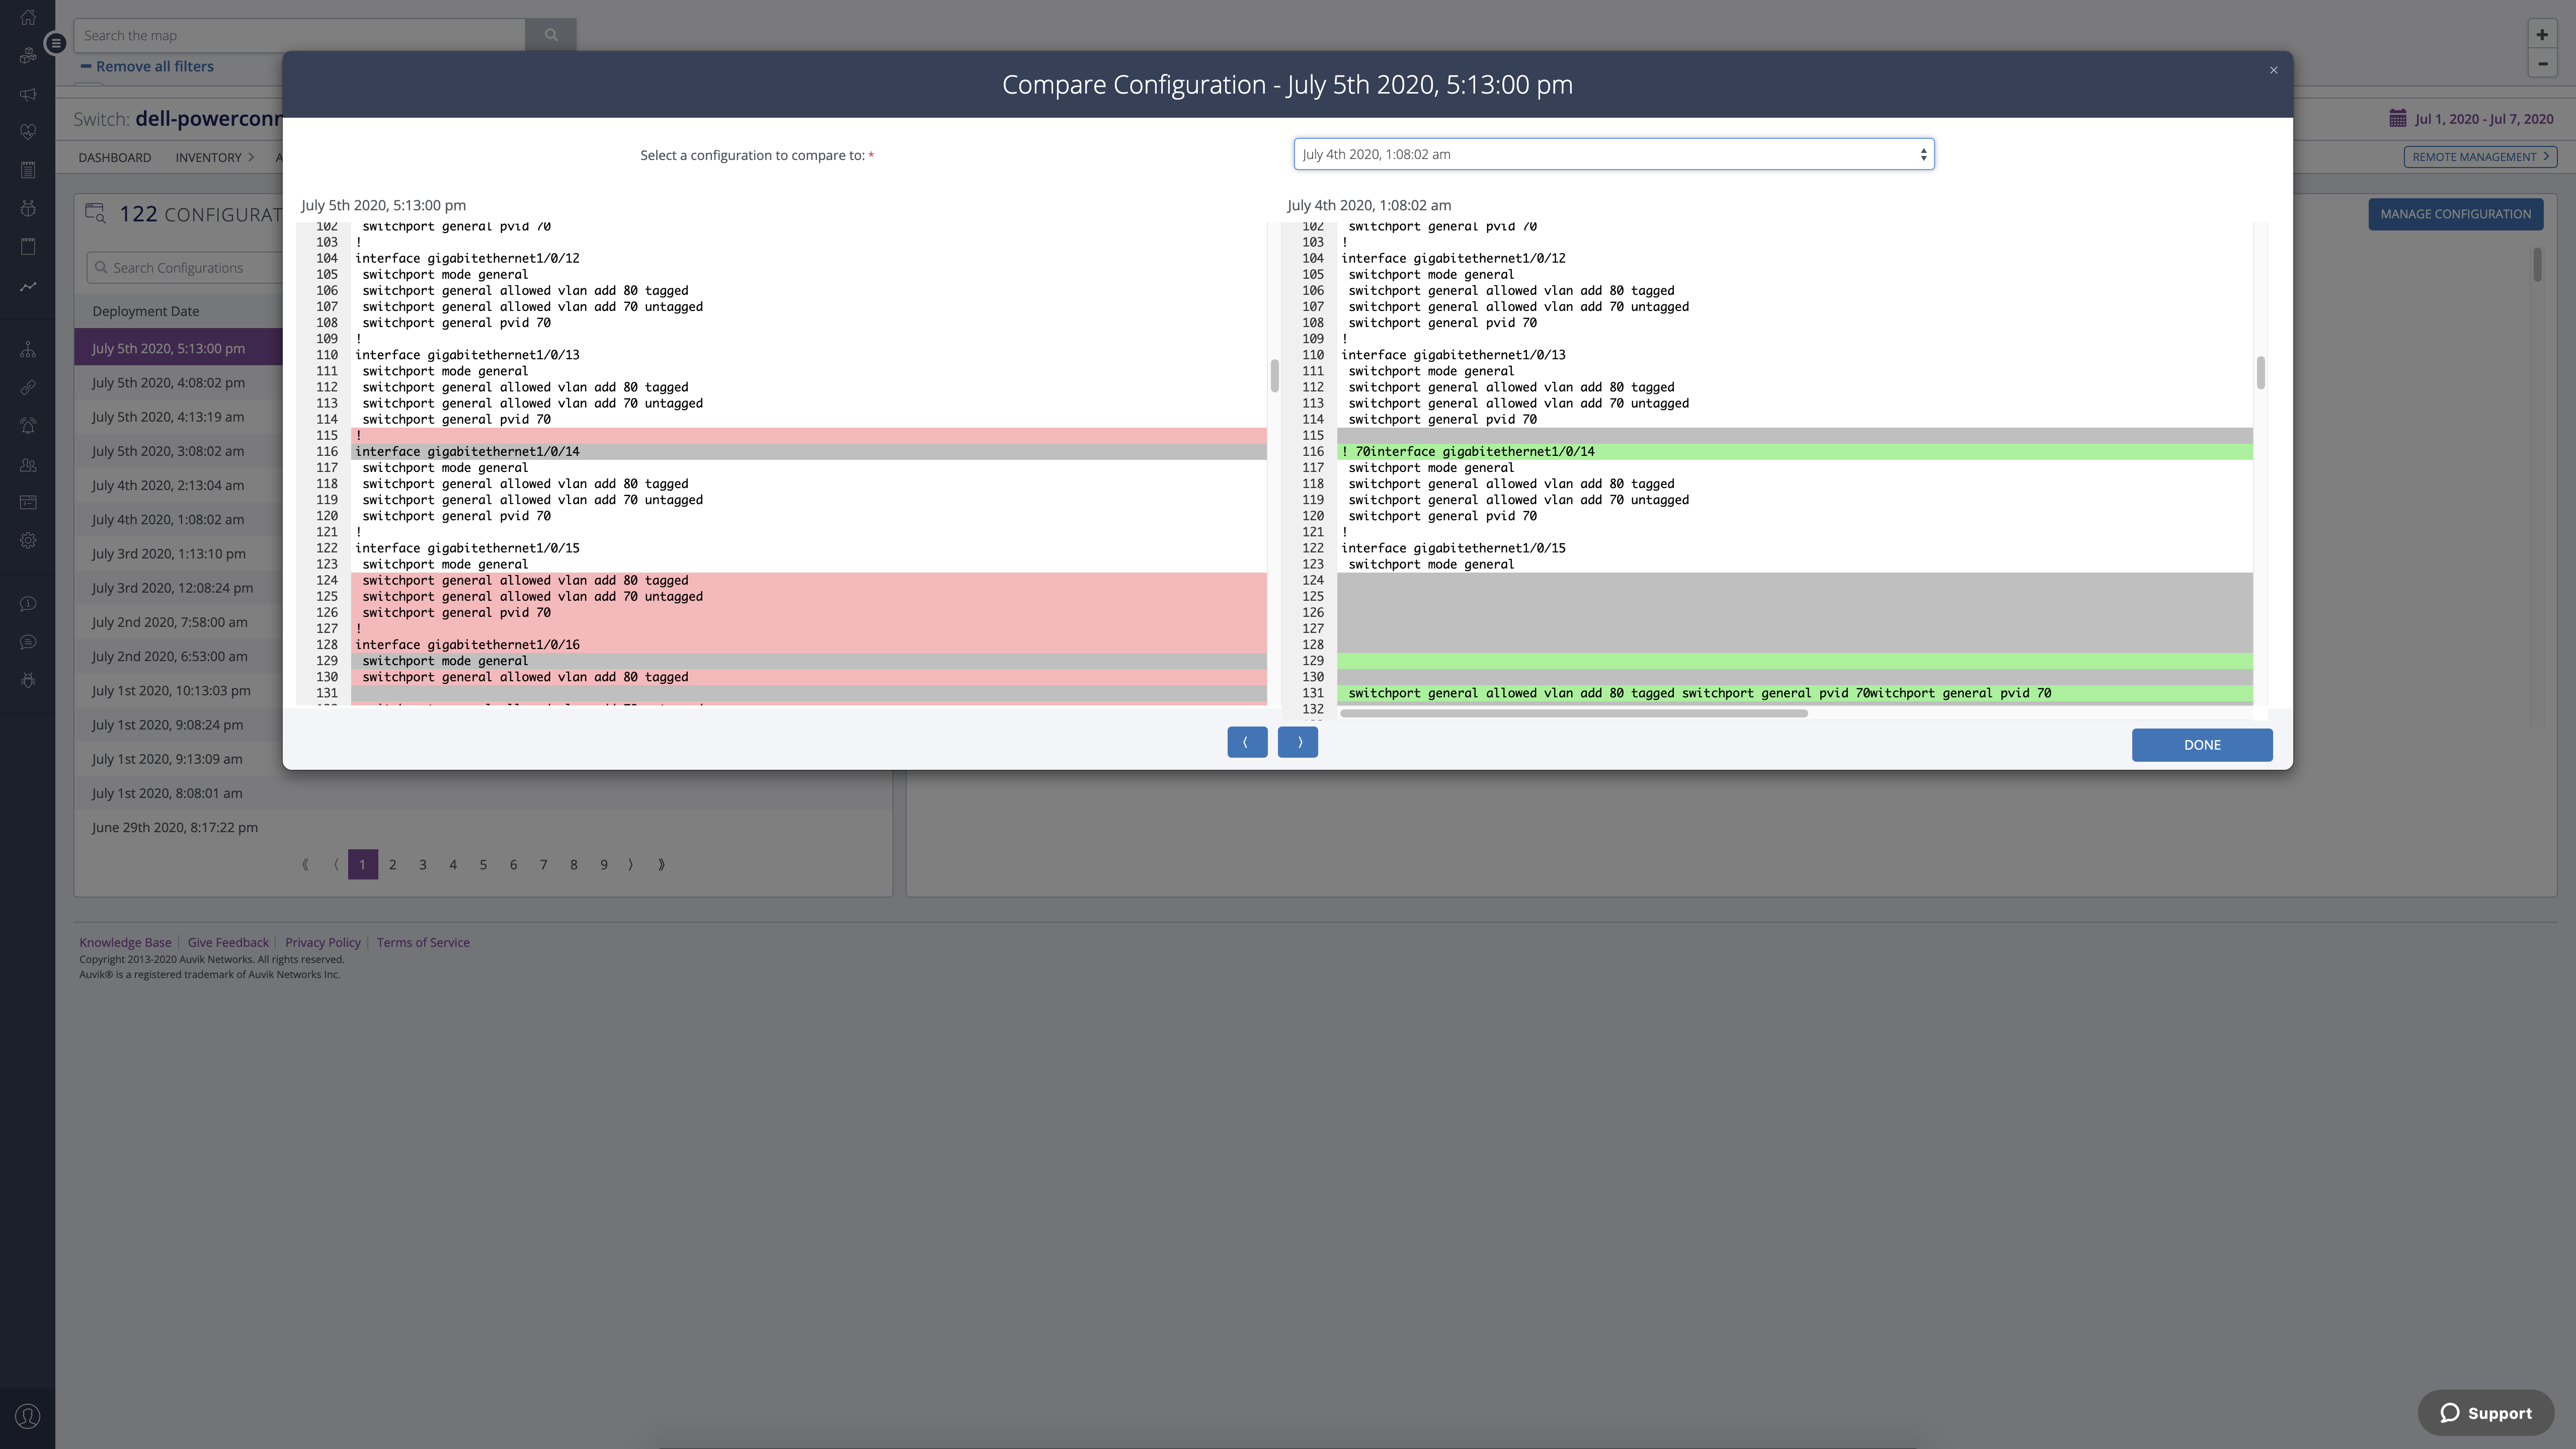
Task: Click the Support chat button
Action: pos(2485,1412)
